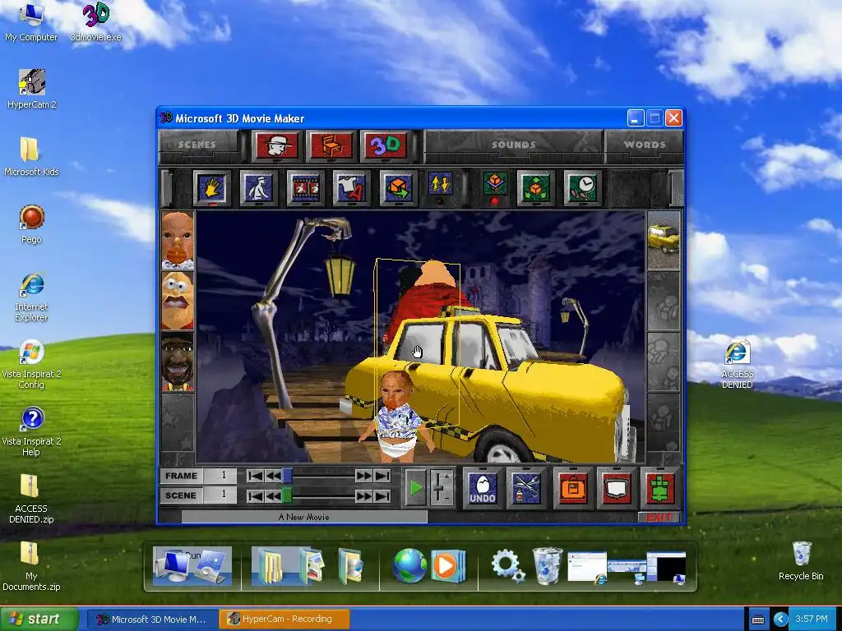The width and height of the screenshot is (842, 631).
Task: Open the media player icon in dock
Action: (x=448, y=565)
